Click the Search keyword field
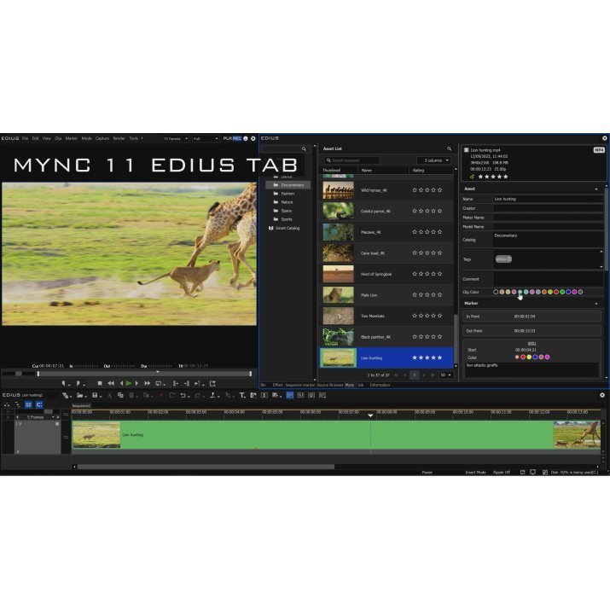This screenshot has width=610, height=610. [351, 160]
